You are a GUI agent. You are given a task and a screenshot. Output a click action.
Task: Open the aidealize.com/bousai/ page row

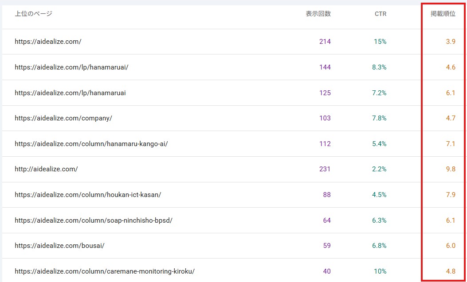coord(233,246)
